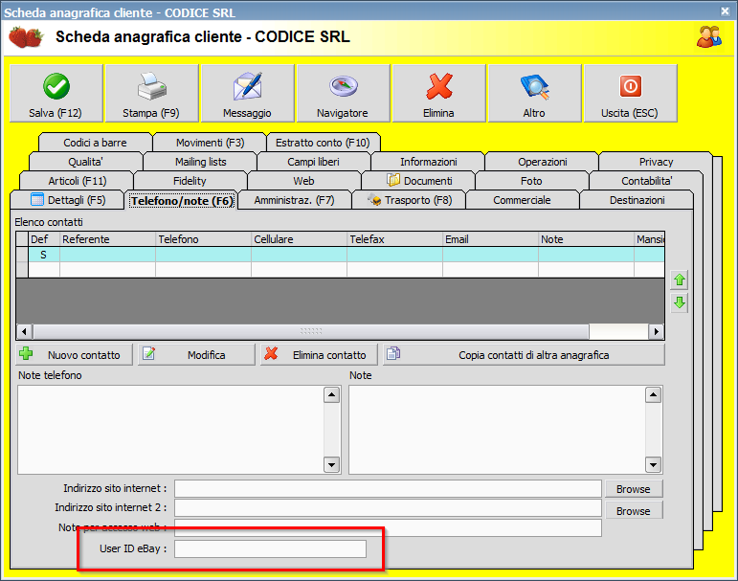Click the contact grid horizontal scrollbar thumb

click(x=311, y=331)
